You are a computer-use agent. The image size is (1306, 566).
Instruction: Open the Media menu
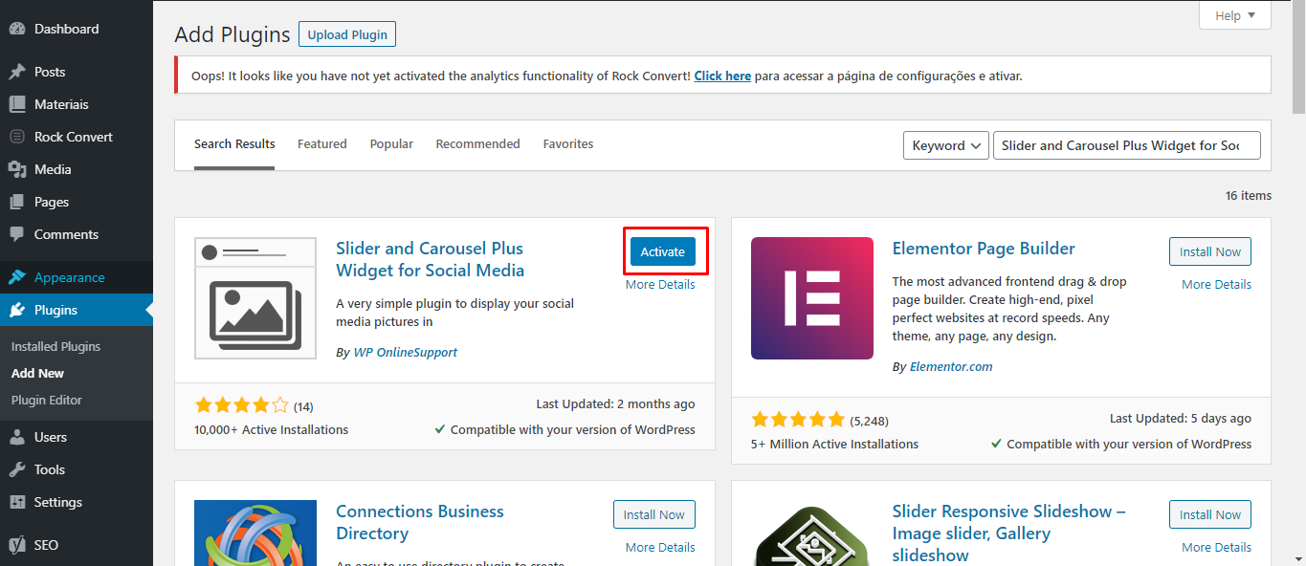tap(77, 169)
